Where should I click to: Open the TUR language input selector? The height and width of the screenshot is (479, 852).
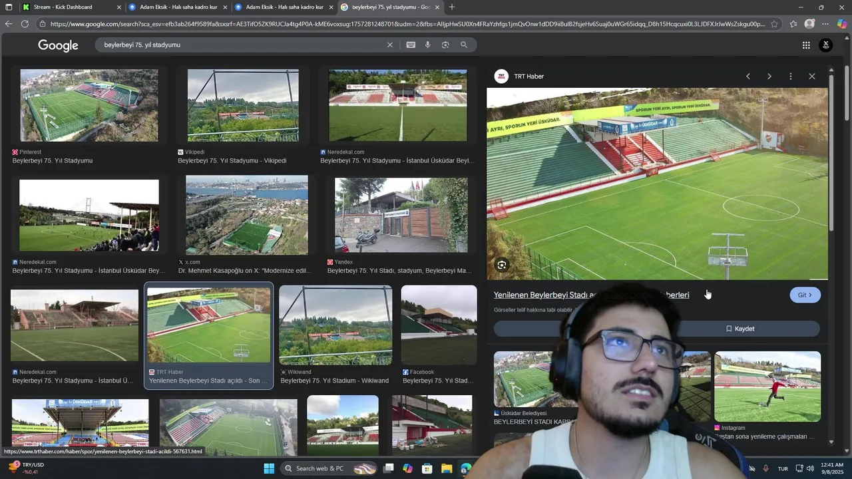pyautogui.click(x=783, y=468)
